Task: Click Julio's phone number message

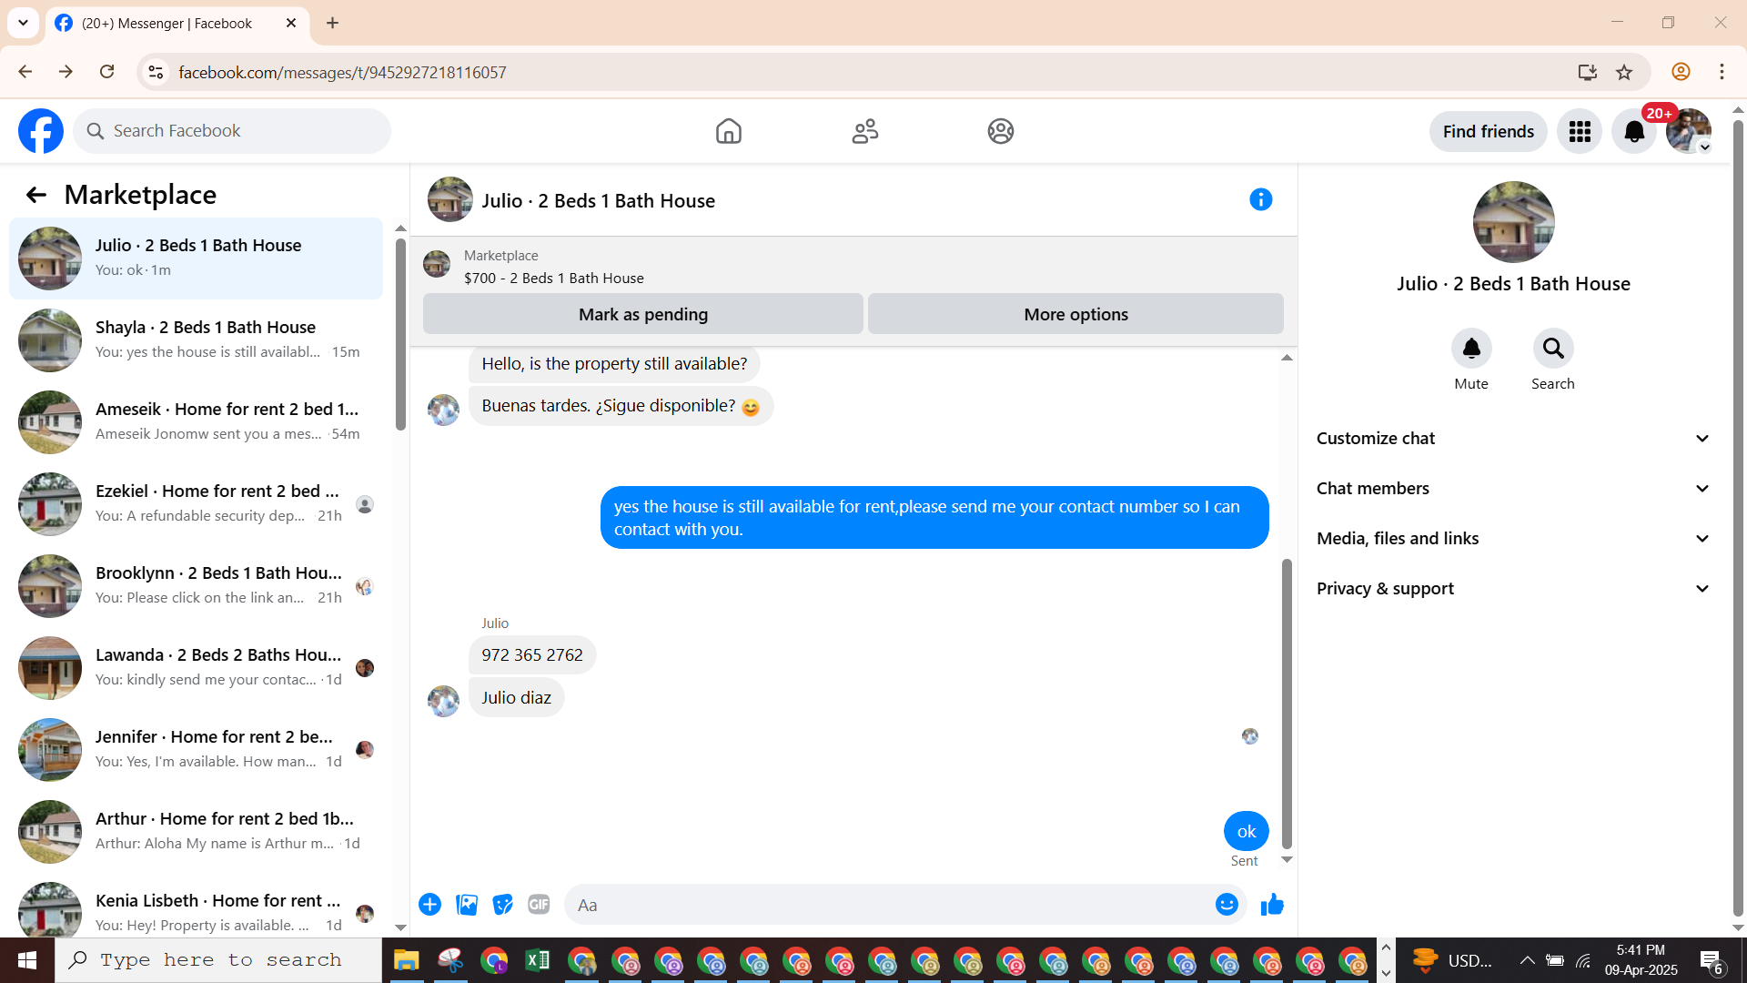Action: (532, 655)
